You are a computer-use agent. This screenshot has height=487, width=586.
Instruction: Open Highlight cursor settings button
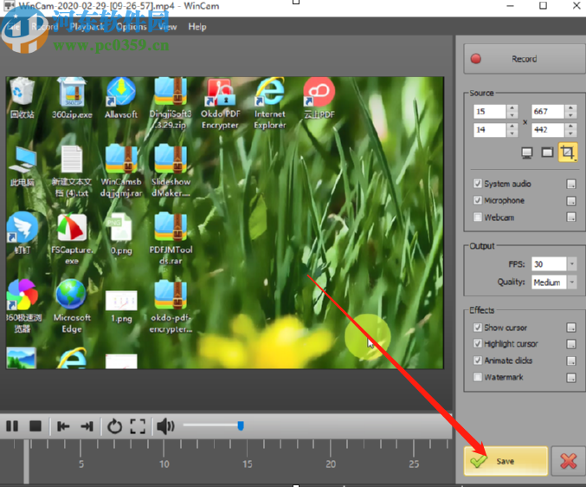point(571,344)
